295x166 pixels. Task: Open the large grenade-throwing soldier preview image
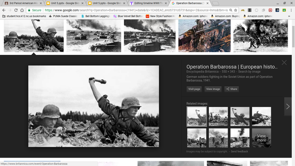94,106
